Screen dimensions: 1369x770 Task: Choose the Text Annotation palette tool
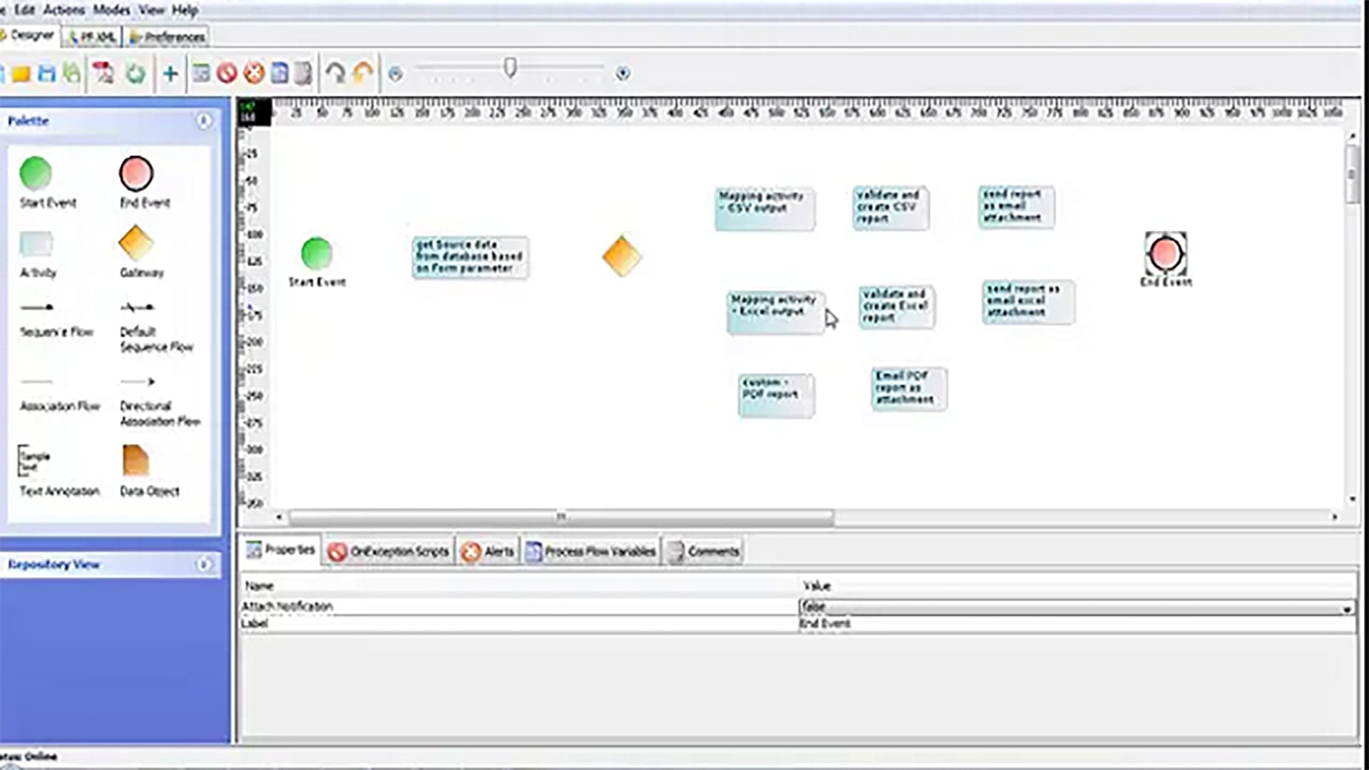coord(34,461)
